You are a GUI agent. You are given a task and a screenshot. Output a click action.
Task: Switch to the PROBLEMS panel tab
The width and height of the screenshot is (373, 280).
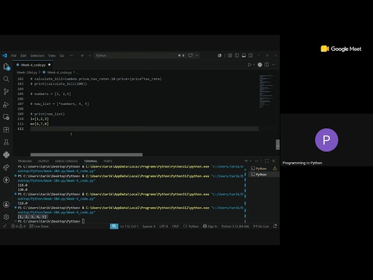click(x=24, y=161)
